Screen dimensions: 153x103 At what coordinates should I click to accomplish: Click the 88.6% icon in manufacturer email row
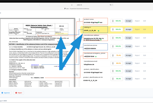click(113, 63)
